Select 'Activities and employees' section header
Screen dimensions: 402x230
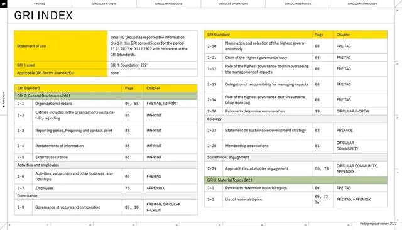[106, 165]
